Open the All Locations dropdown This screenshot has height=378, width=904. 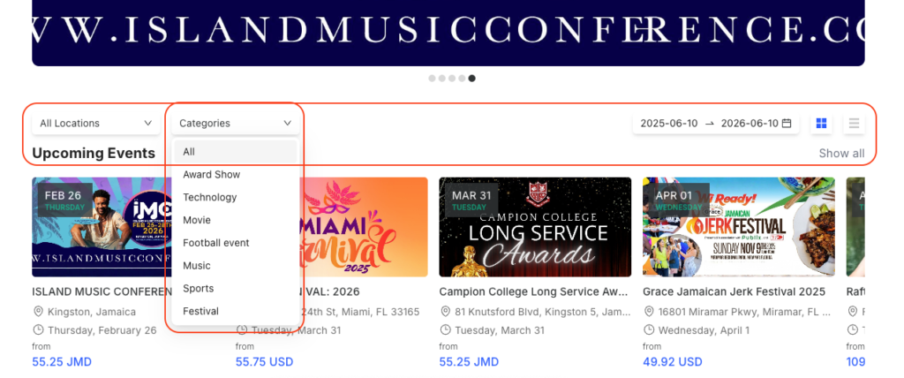pos(95,124)
